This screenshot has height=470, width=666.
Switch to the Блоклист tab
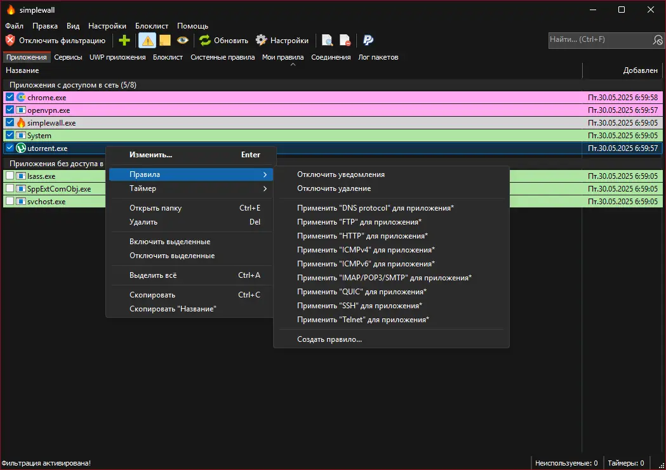pyautogui.click(x=168, y=57)
